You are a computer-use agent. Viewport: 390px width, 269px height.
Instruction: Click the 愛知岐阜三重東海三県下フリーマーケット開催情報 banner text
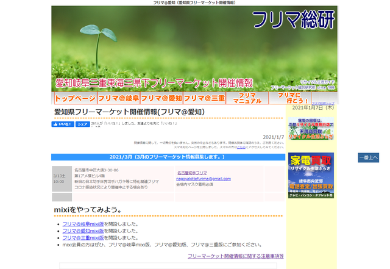(154, 83)
